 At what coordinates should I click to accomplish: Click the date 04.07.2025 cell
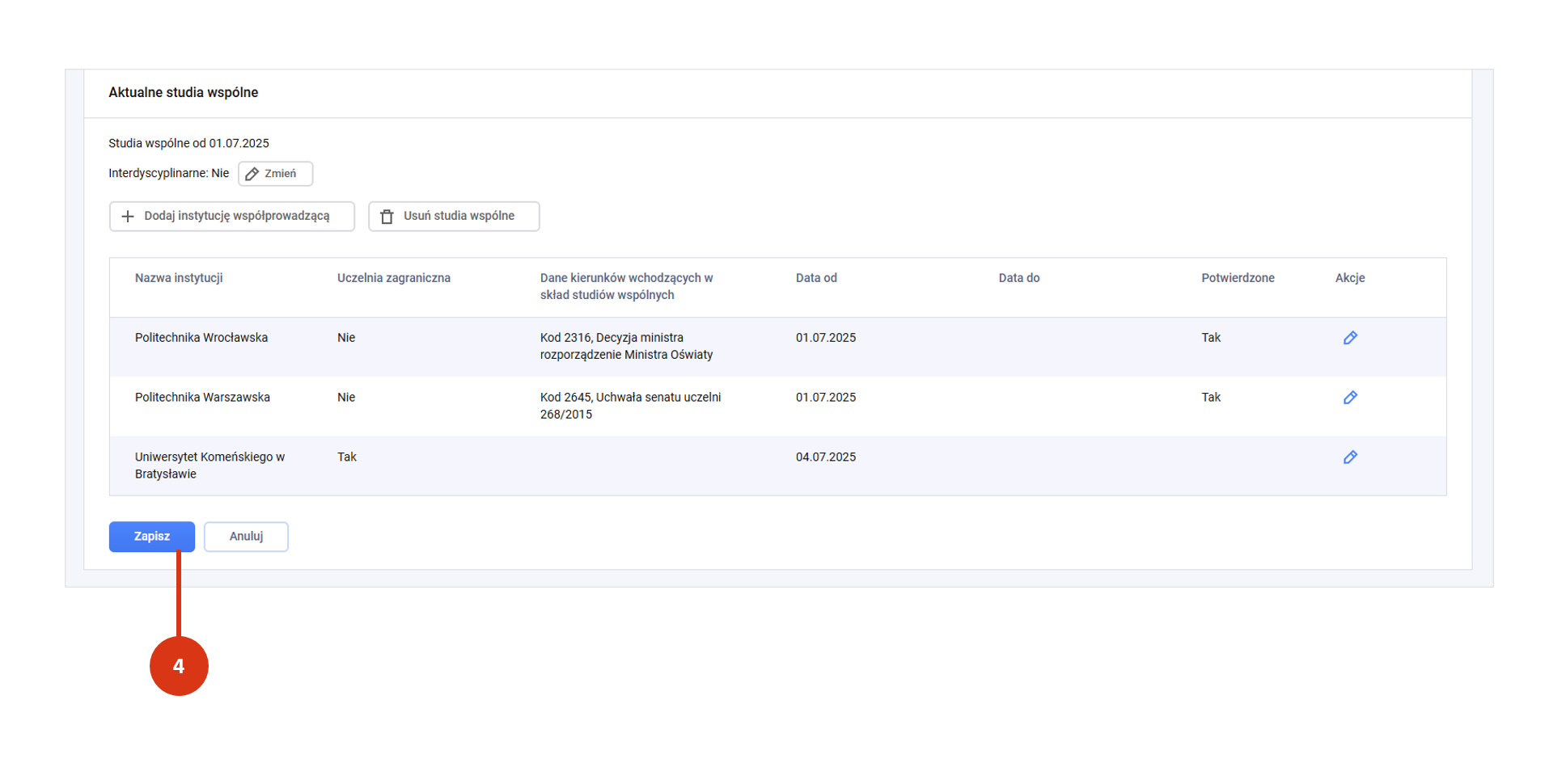826,457
